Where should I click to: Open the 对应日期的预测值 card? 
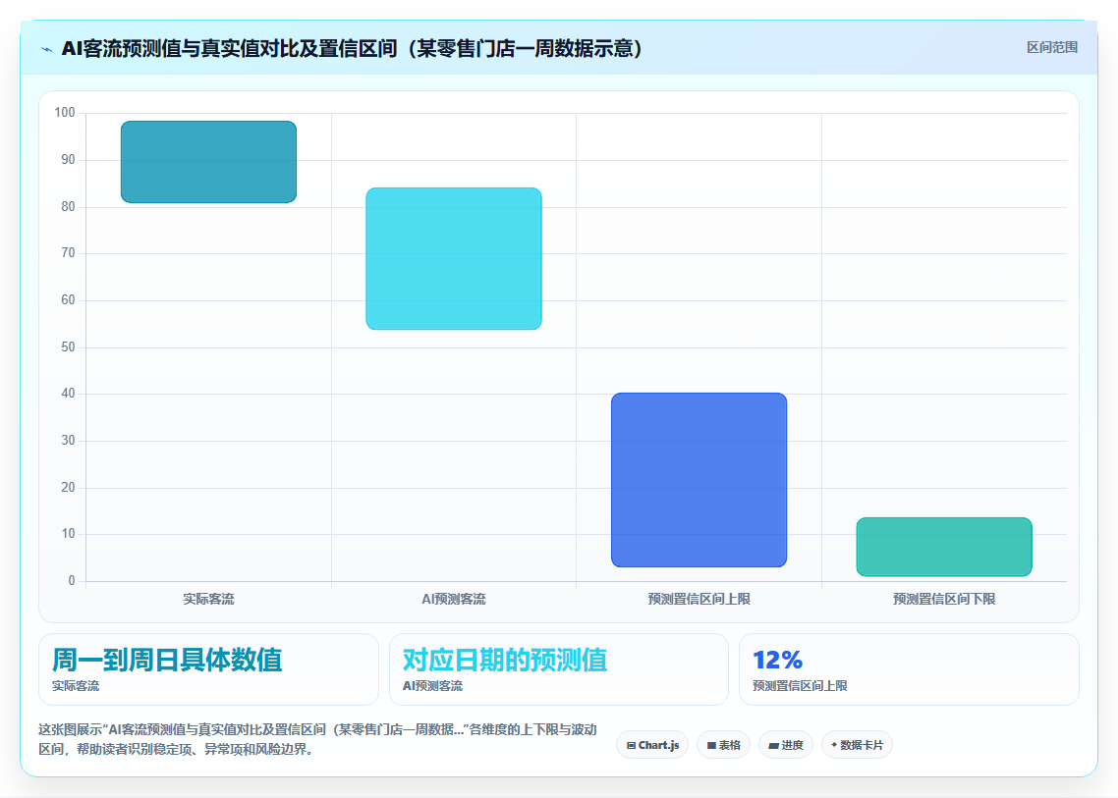(559, 669)
